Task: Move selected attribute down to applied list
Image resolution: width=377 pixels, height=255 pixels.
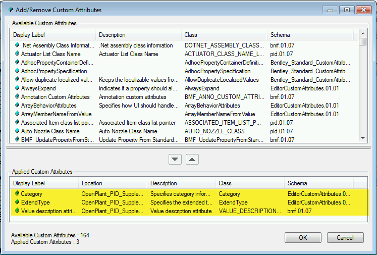Action: point(175,159)
